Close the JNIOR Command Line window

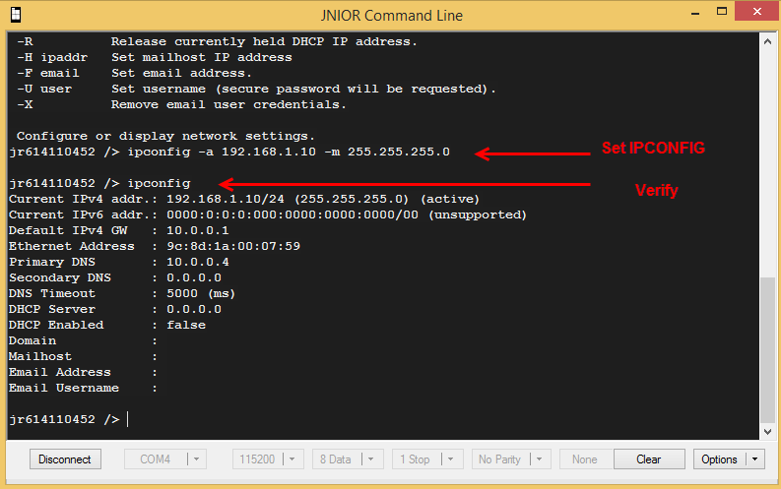[756, 12]
